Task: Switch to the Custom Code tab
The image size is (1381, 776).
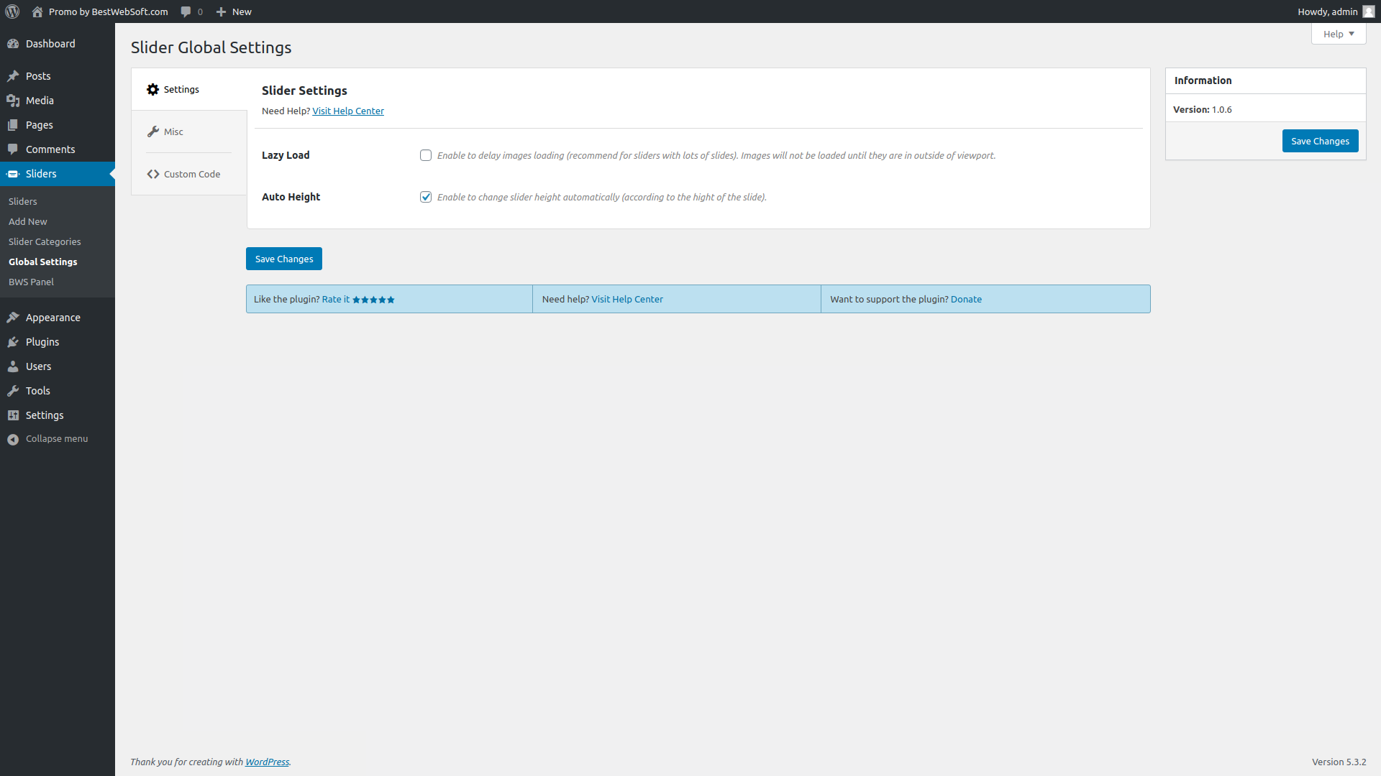Action: coord(191,174)
